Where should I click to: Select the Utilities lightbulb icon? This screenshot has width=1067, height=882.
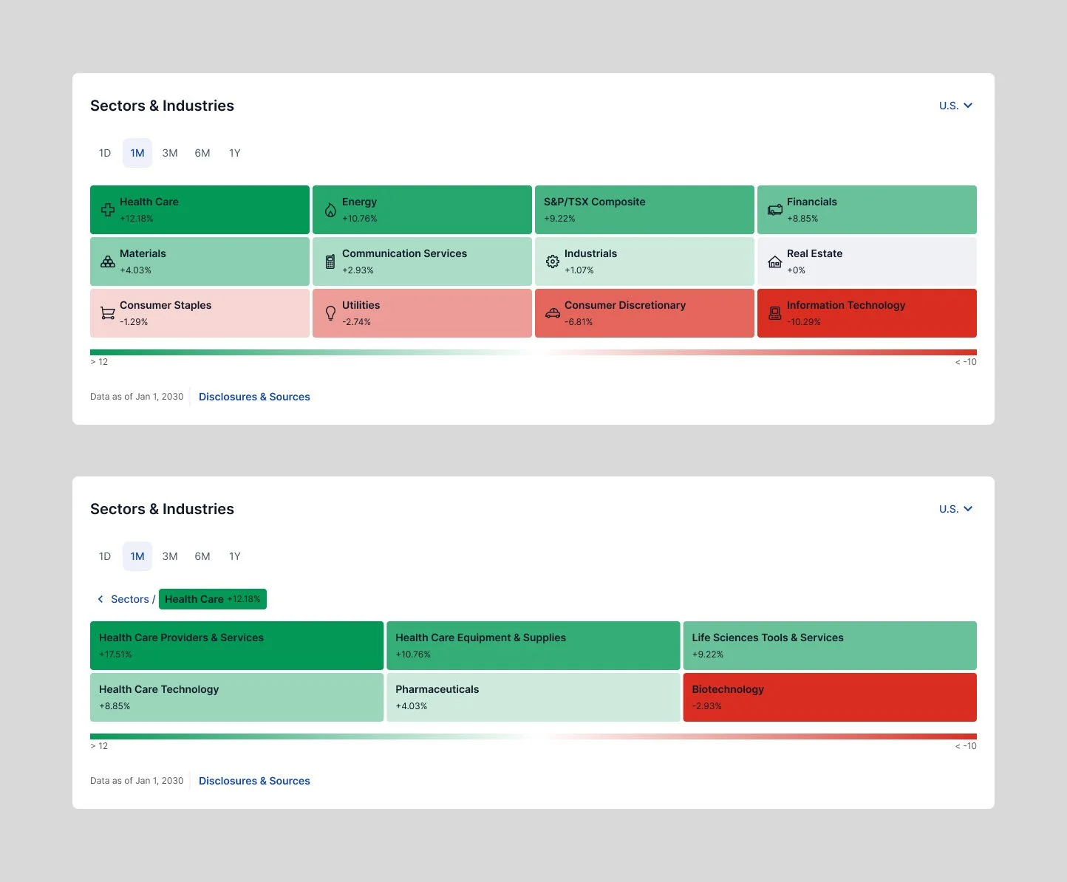tap(330, 313)
